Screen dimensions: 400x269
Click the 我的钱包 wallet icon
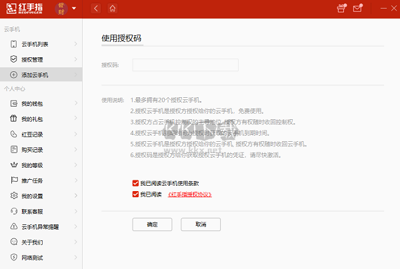click(x=13, y=104)
